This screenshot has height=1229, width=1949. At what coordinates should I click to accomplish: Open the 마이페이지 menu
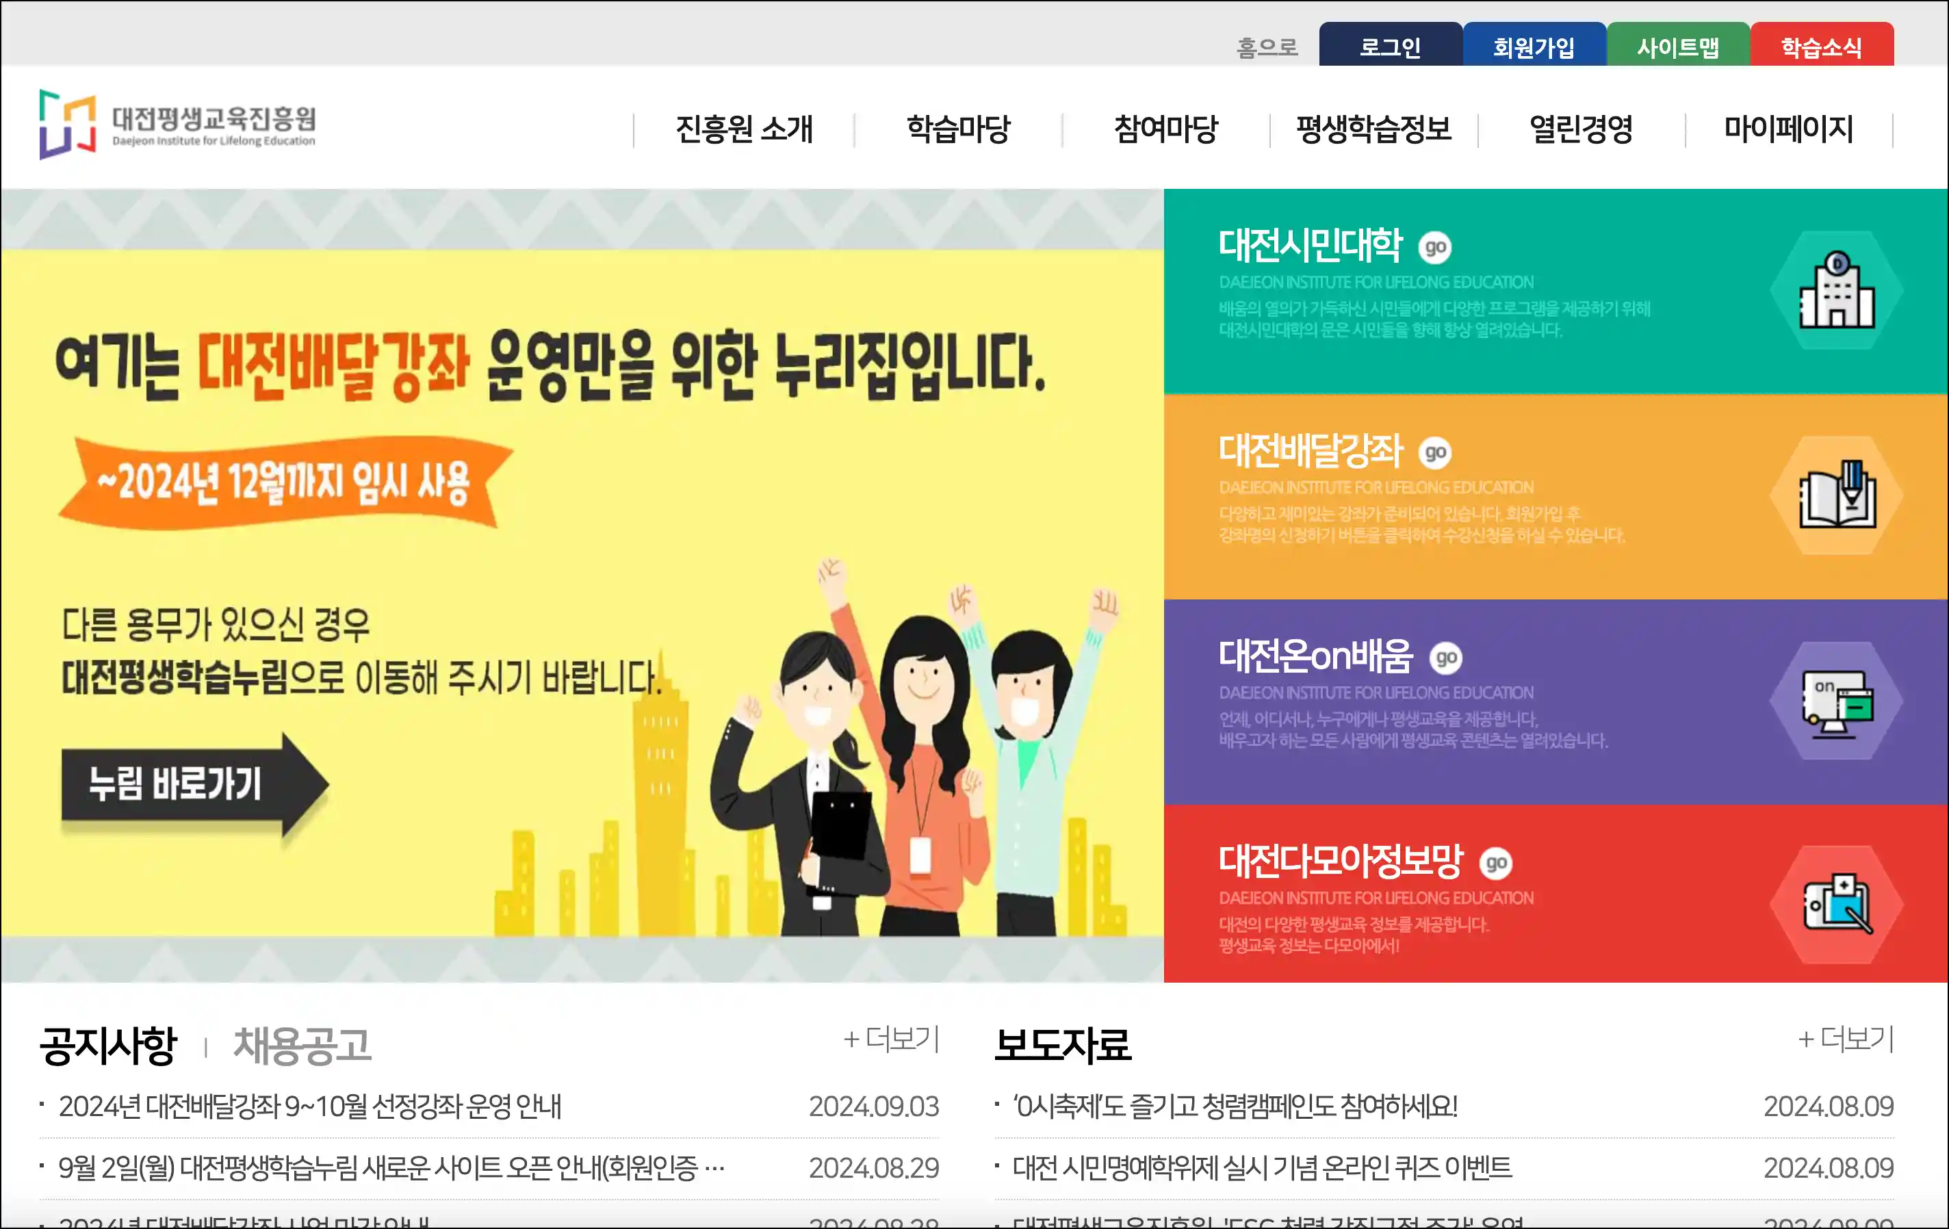1789,129
